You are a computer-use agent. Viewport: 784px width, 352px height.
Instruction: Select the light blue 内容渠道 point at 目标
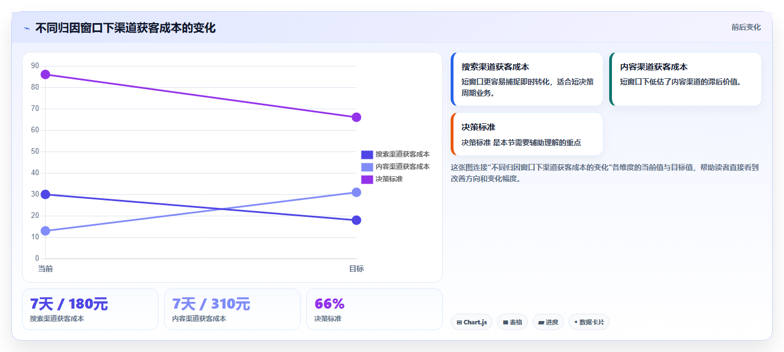(356, 193)
